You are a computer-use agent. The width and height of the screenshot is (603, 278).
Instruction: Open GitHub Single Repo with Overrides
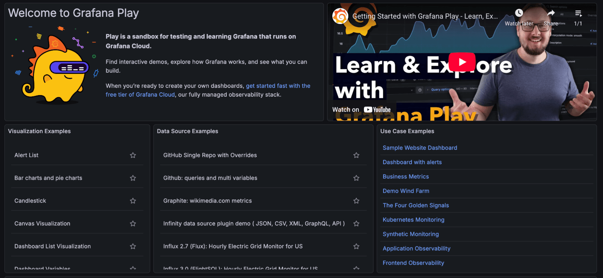(x=210, y=155)
